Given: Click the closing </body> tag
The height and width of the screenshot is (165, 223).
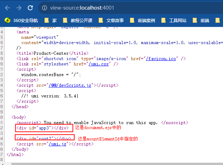Looking at the screenshot, I should [20, 149].
